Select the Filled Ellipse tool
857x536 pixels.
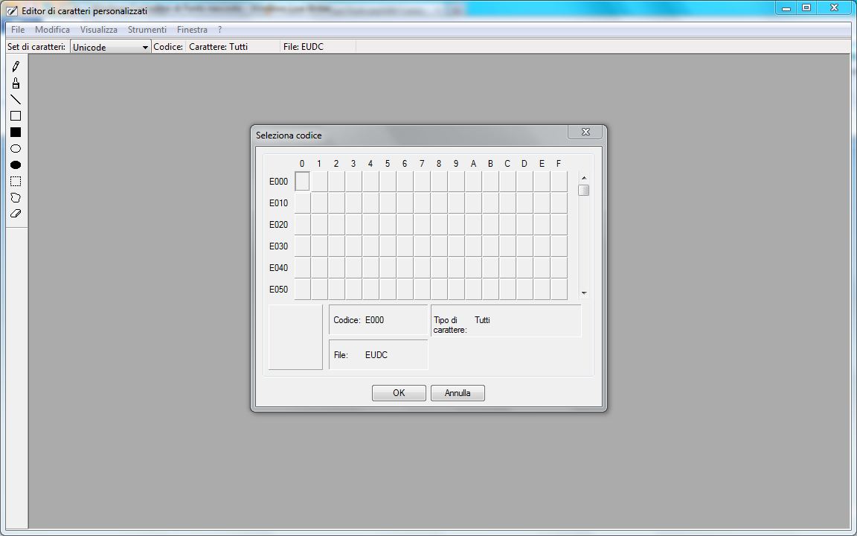coord(16,165)
